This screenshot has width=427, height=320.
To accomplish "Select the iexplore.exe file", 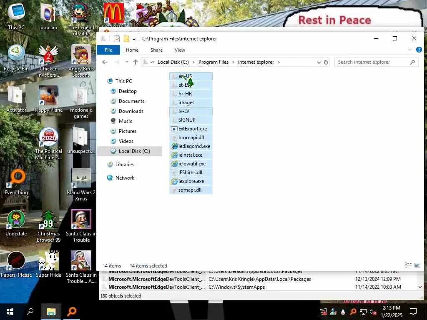I will 191,181.
